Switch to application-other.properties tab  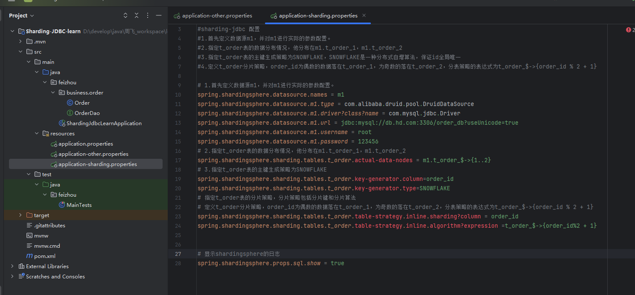pyautogui.click(x=213, y=15)
